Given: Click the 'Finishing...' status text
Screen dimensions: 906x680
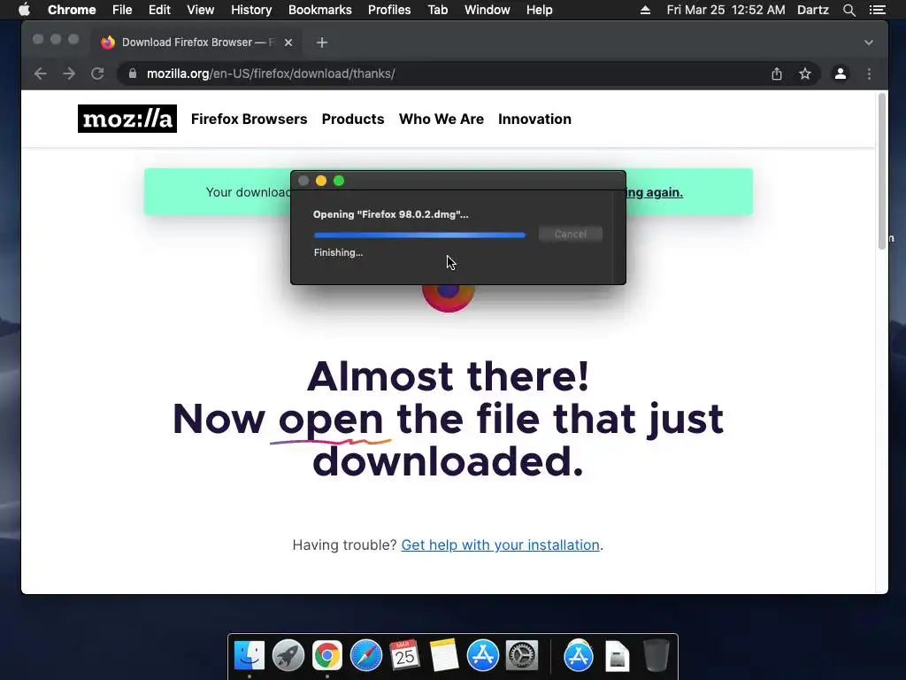Looking at the screenshot, I should pos(339,252).
